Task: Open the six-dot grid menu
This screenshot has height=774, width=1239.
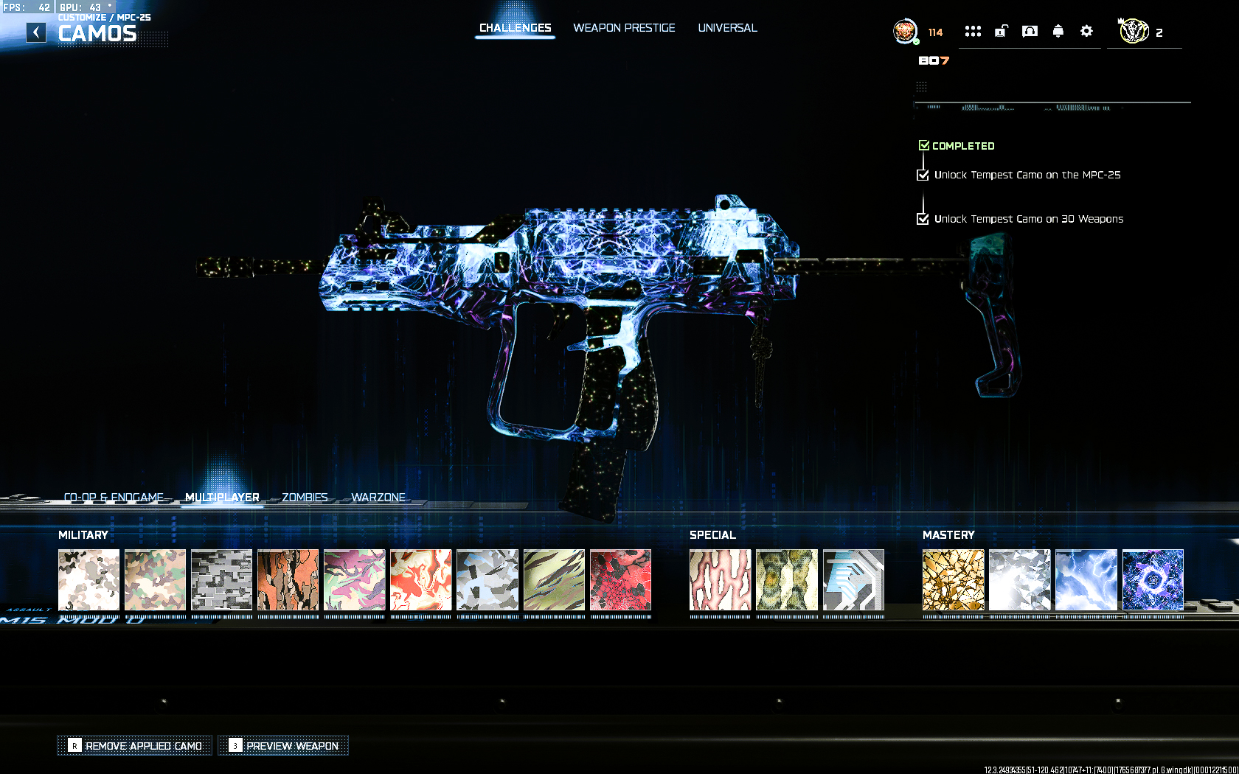Action: pos(973,31)
